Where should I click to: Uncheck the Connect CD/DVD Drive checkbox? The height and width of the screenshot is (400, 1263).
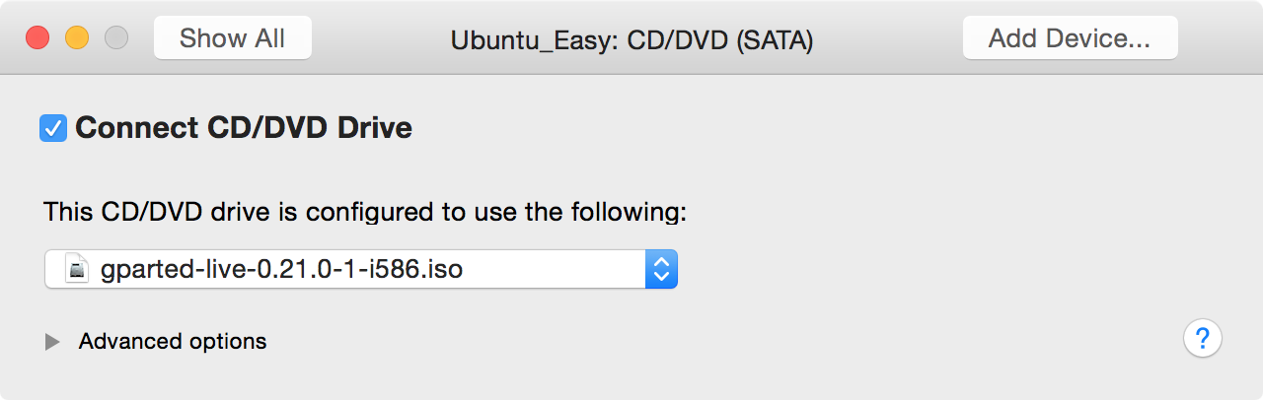[53, 128]
